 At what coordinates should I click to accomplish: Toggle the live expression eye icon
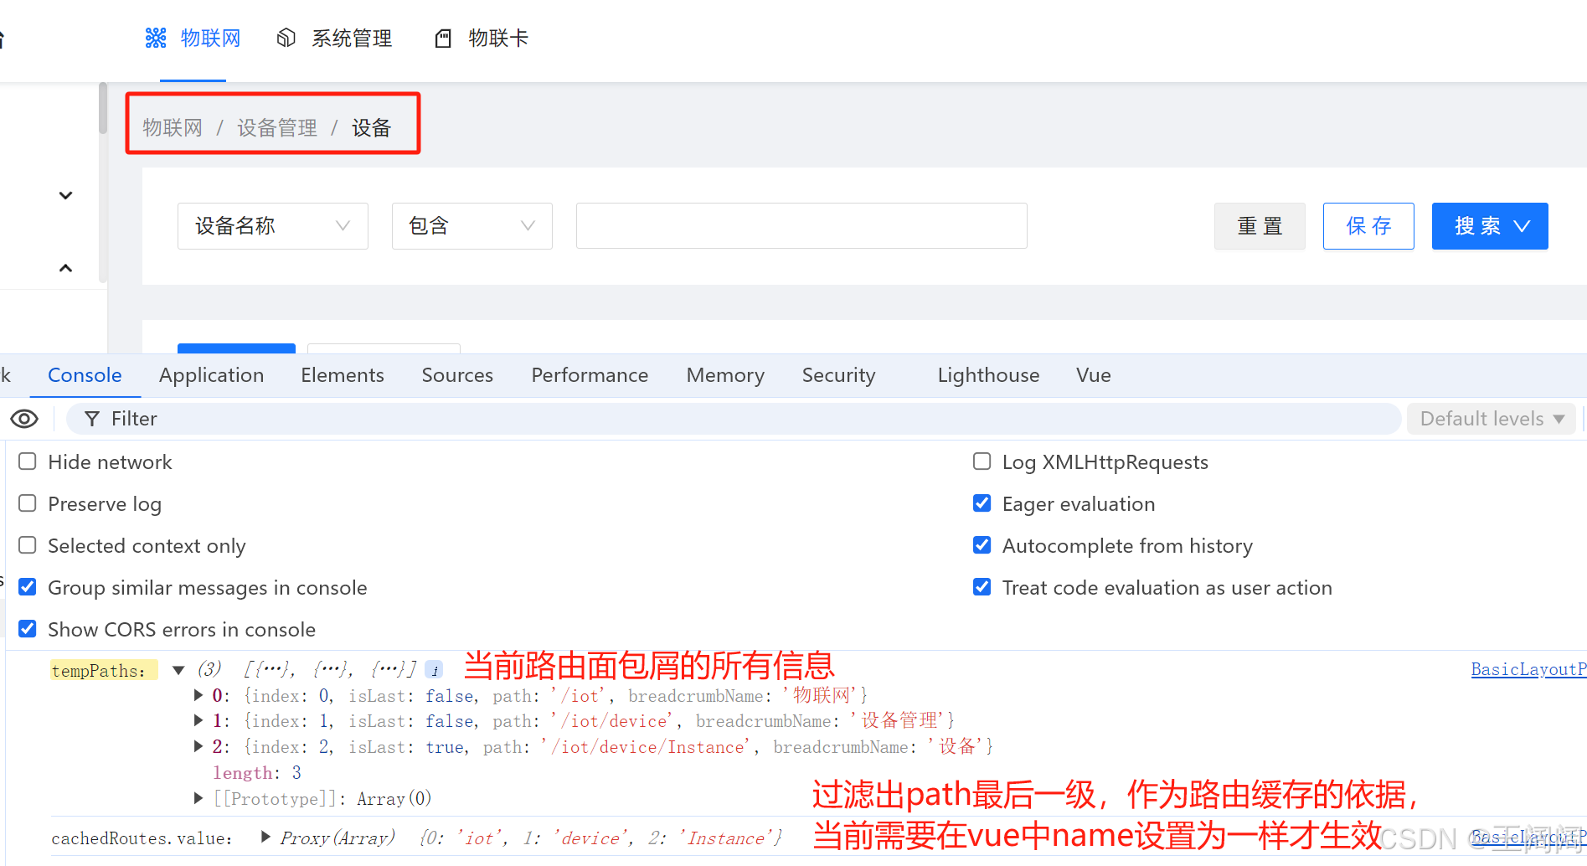click(x=24, y=419)
